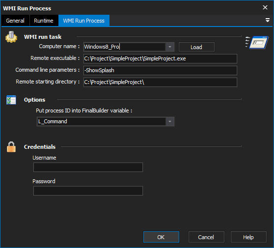The height and width of the screenshot is (248, 274).
Task: Click the Cancel button
Action: 206,237
